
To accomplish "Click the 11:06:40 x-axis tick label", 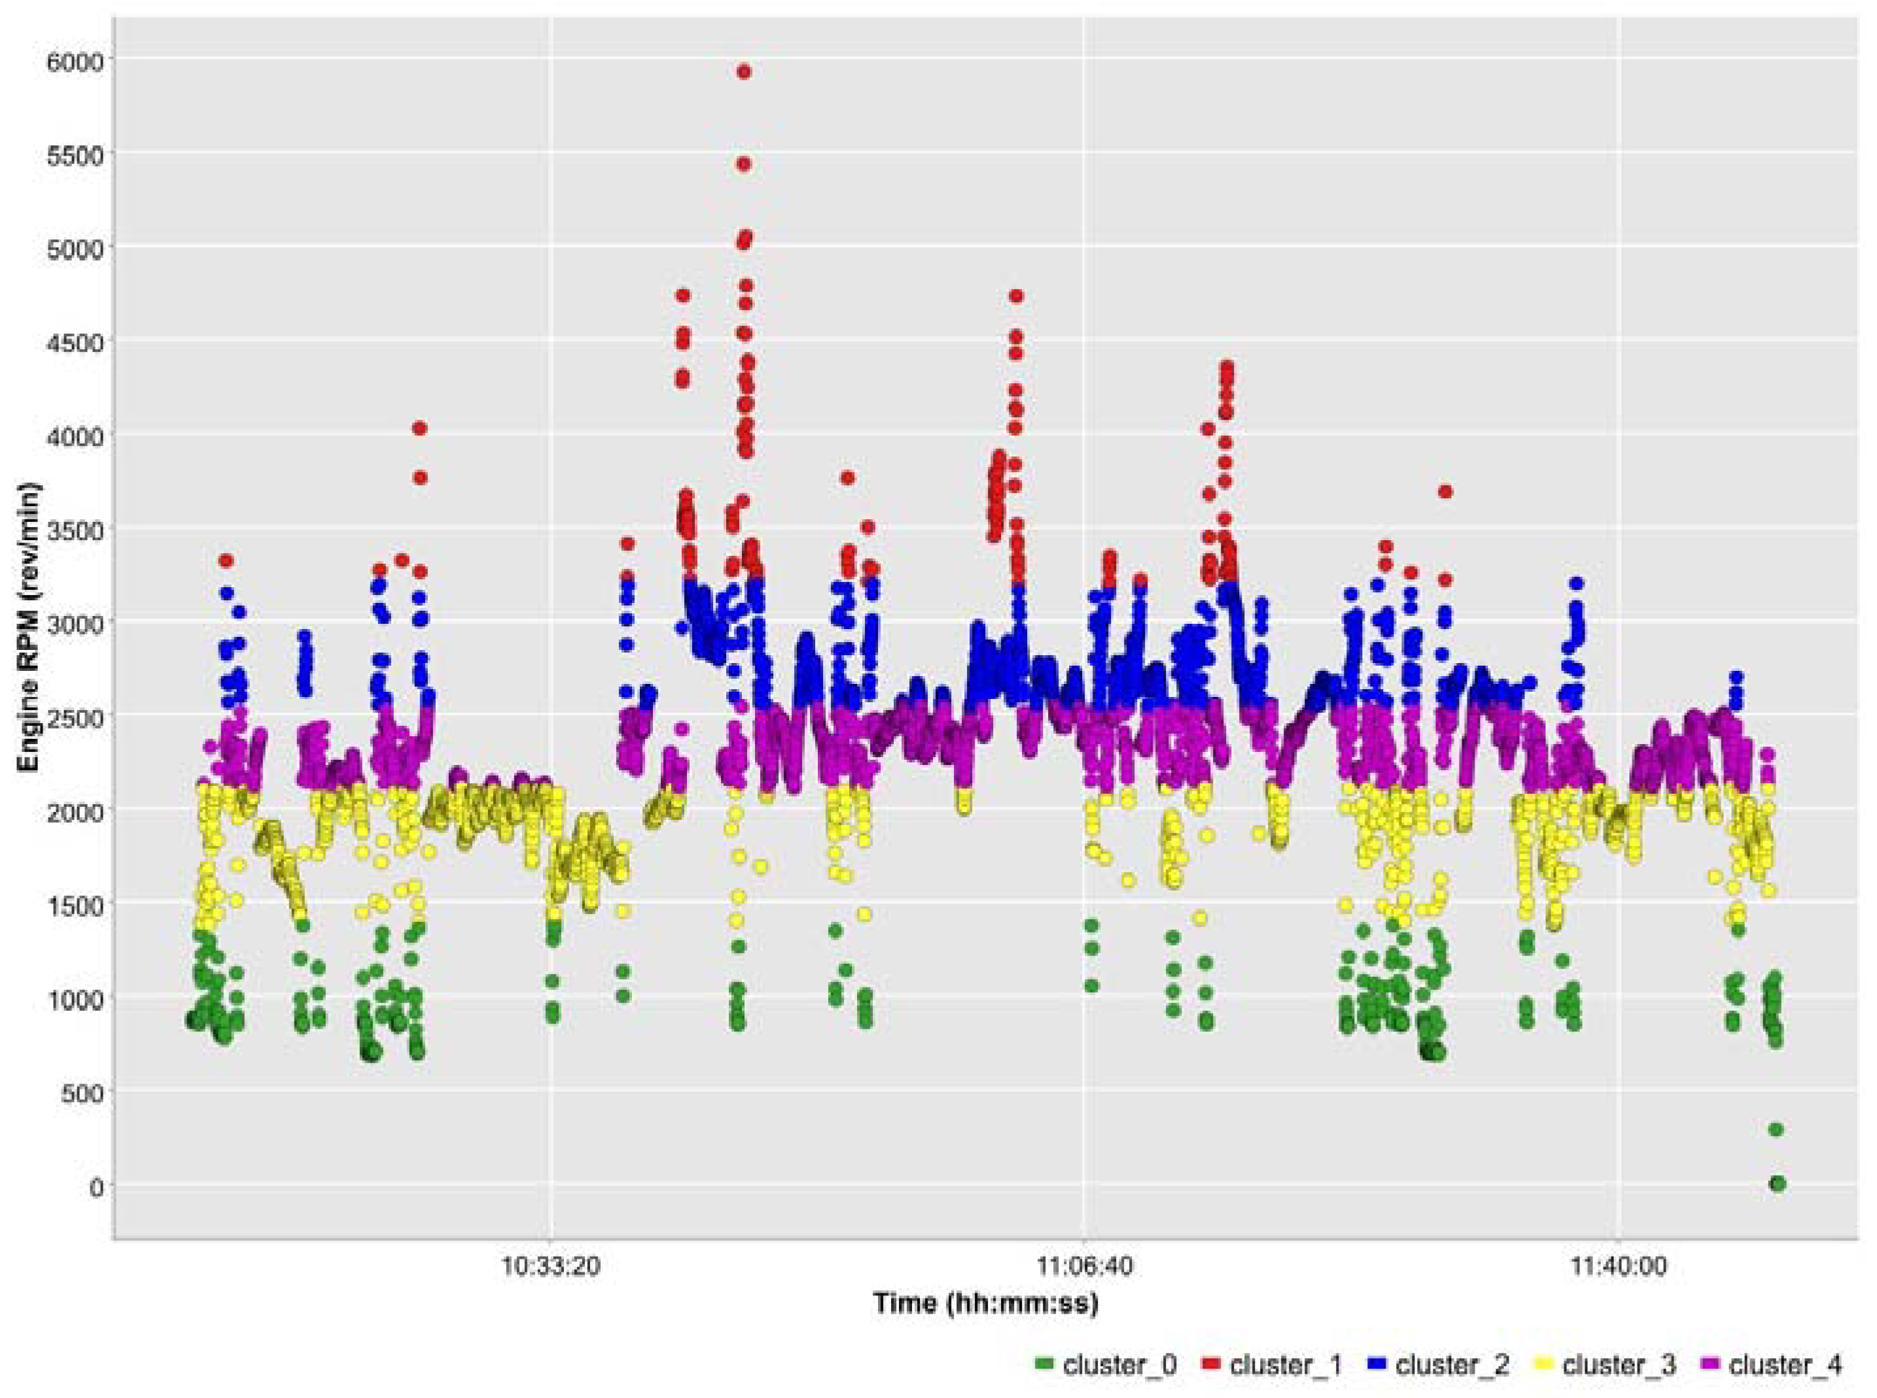I will coord(1085,1268).
